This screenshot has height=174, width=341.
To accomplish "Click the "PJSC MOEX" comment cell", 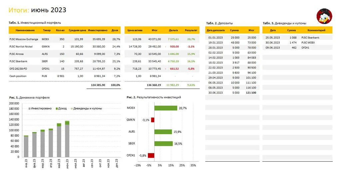I will click(308, 43).
